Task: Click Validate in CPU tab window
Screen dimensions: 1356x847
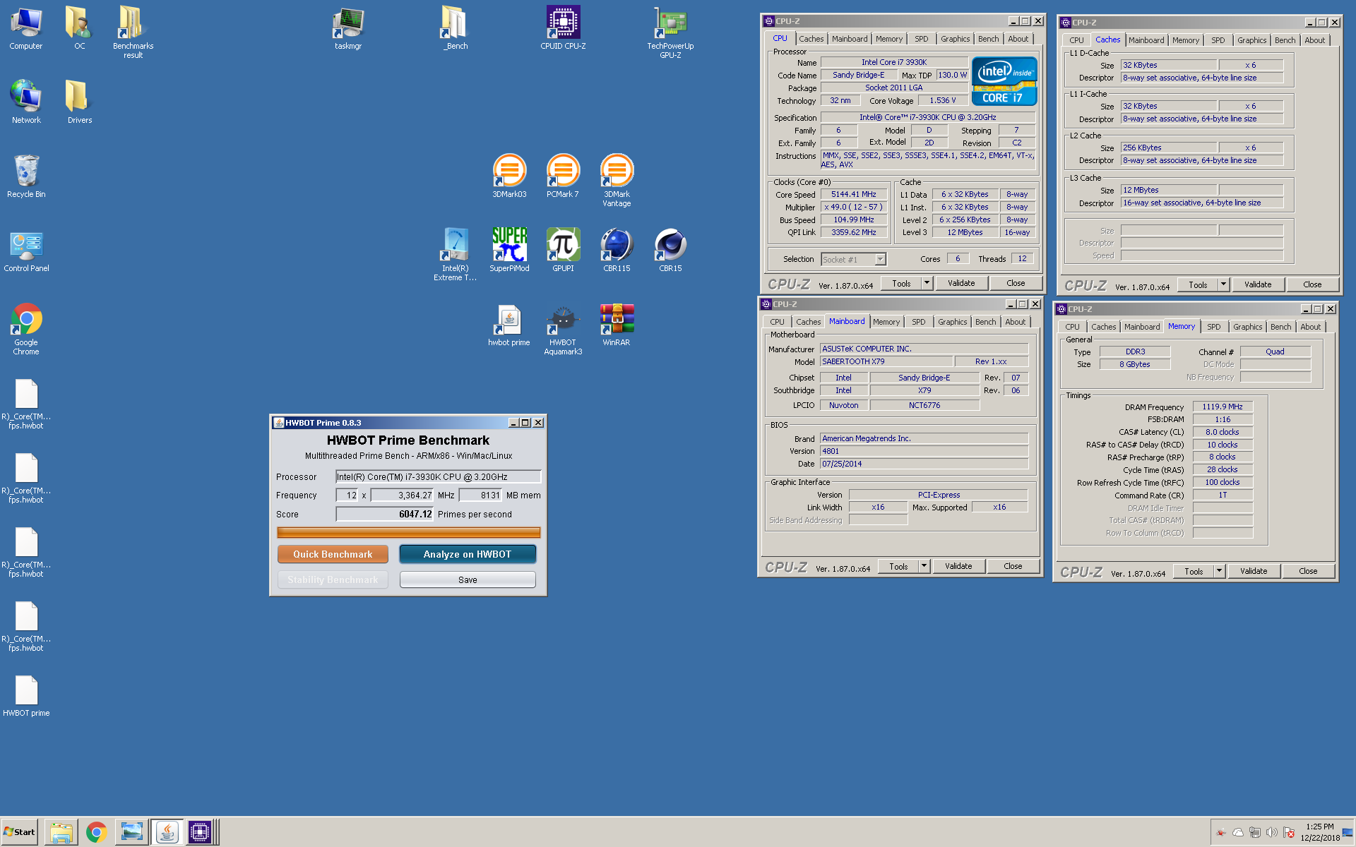Action: point(961,283)
